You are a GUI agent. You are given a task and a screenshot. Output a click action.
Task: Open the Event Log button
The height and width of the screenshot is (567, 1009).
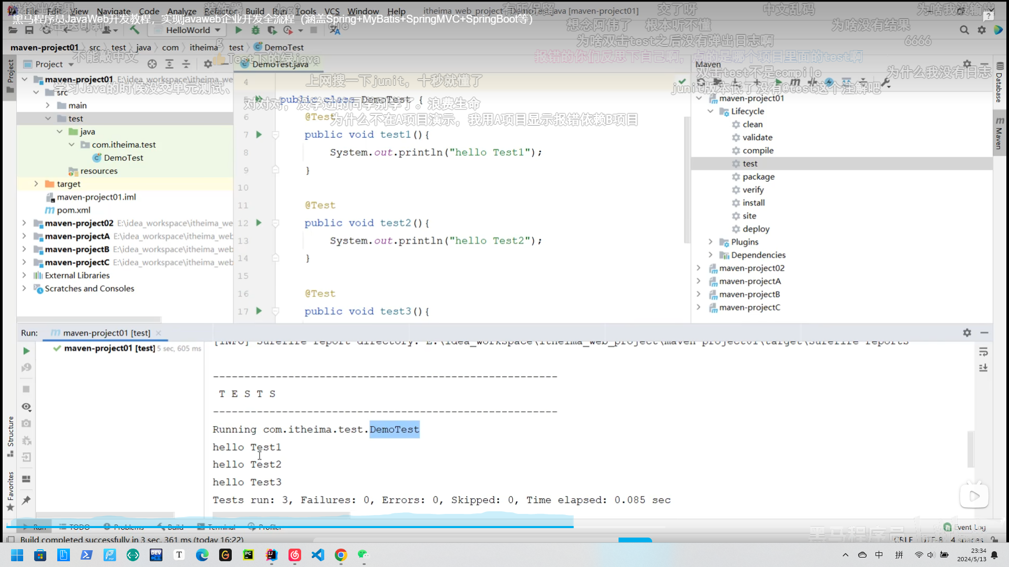pos(965,527)
